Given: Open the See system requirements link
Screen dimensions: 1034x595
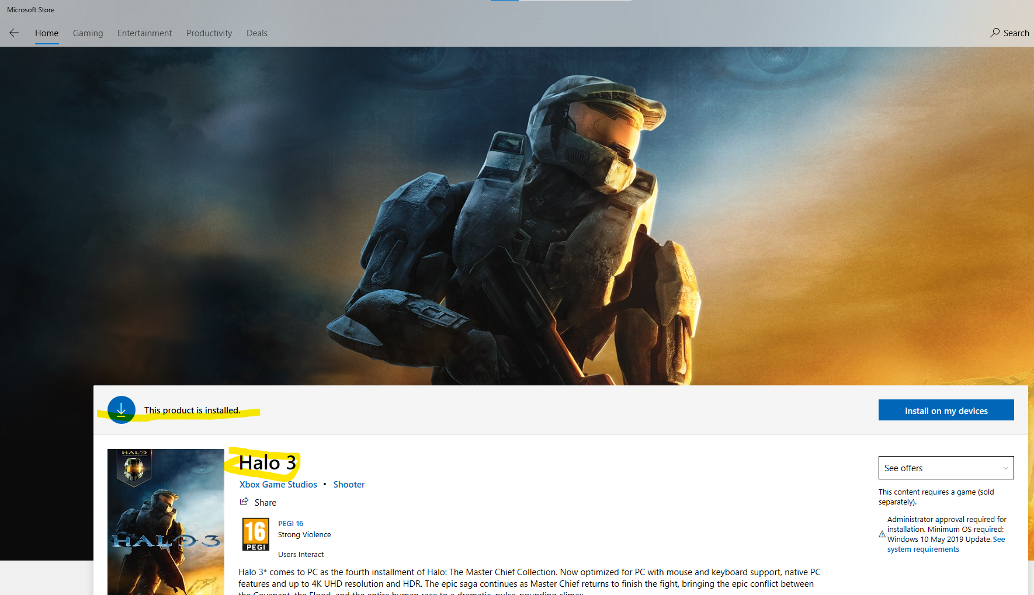Looking at the screenshot, I should [x=946, y=544].
